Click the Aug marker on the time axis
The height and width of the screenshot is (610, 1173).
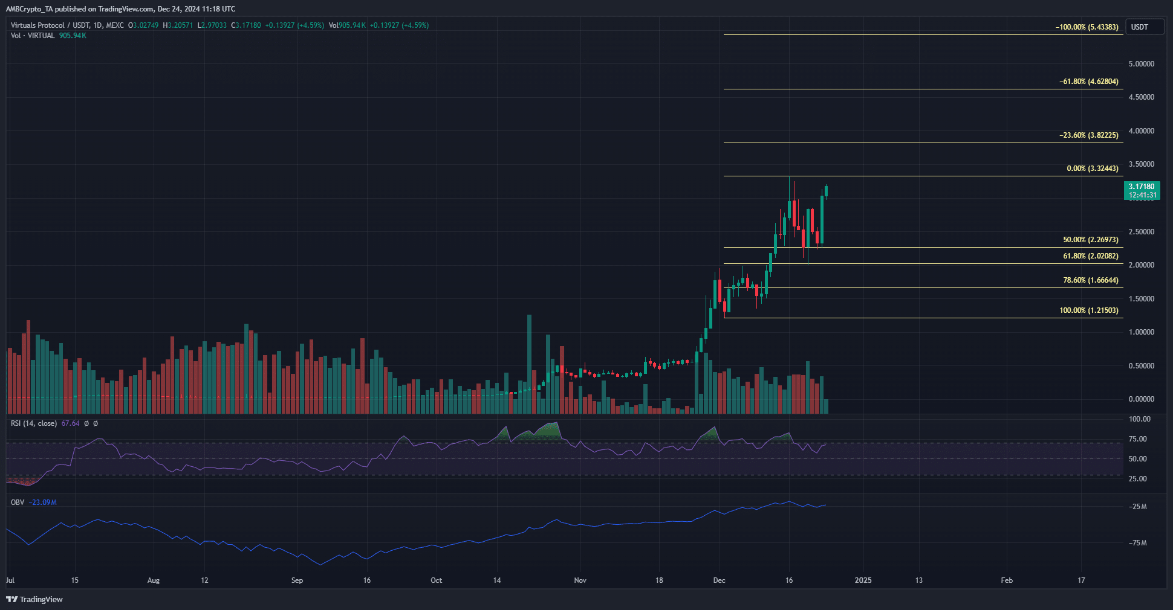tap(154, 580)
